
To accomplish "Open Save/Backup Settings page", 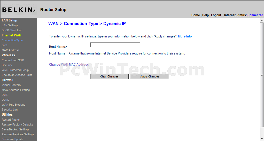I will (15, 129).
